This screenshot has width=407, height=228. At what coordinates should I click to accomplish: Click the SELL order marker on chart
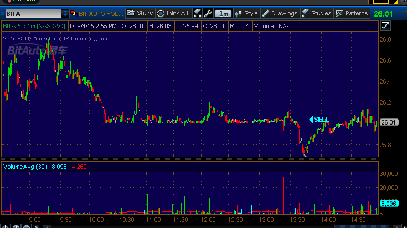click(x=319, y=119)
